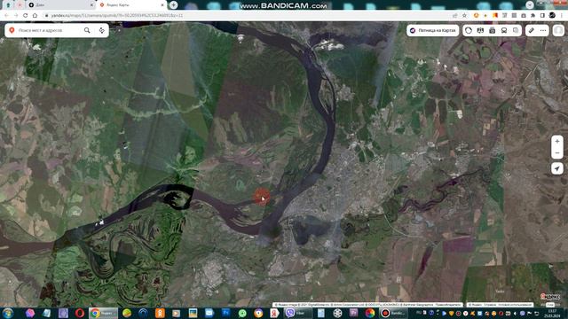Show moving public transport icon
Screen dimensions: 568x319
coord(504,30)
